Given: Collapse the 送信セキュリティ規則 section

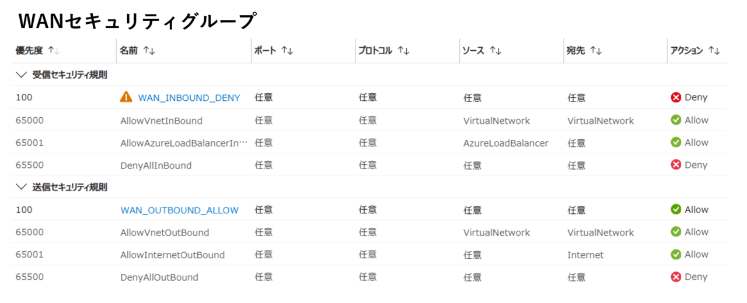Looking at the screenshot, I should [x=22, y=187].
